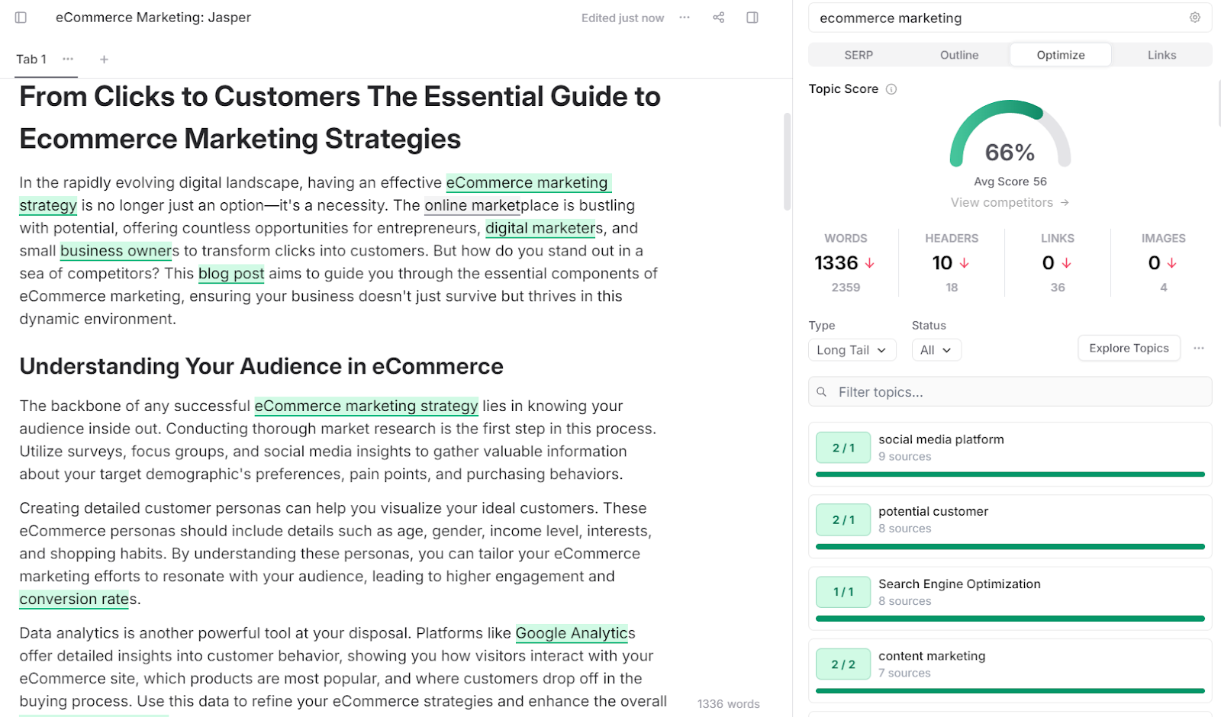Viewport: 1221px width, 717px height.
Task: Select the Search Engine Optimization topic
Action: point(1010,598)
